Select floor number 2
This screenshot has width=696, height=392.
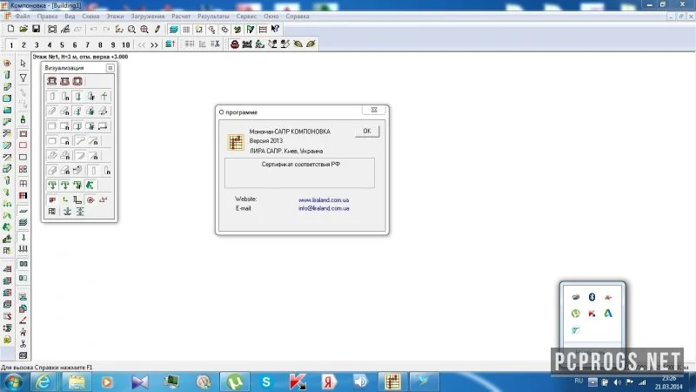coord(24,45)
